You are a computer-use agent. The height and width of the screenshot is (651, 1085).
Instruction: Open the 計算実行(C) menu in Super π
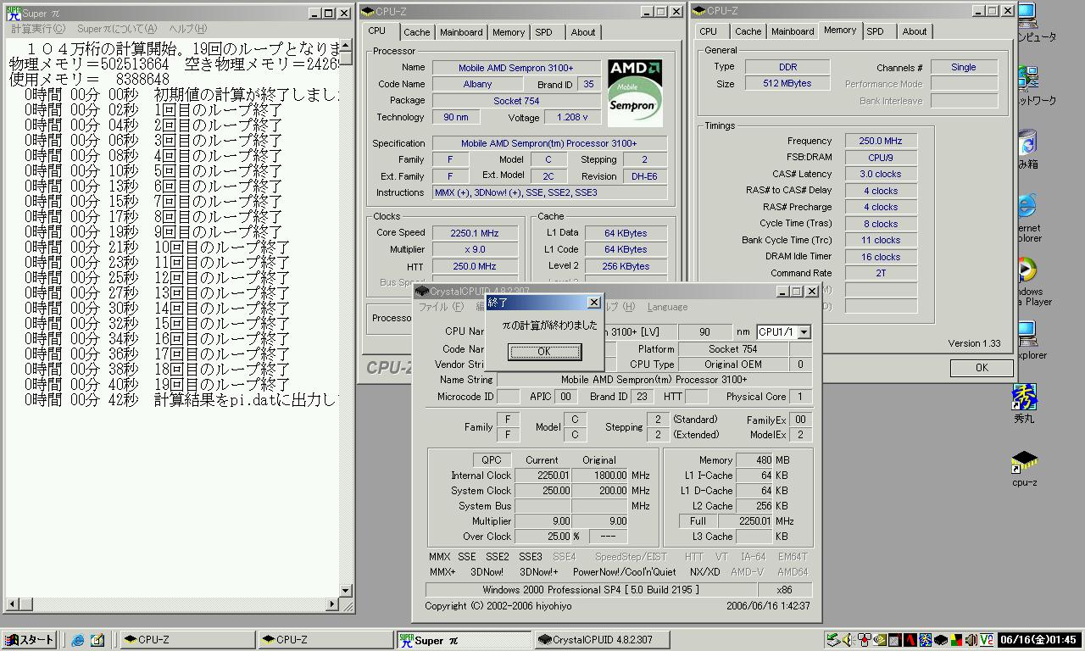click(x=38, y=29)
